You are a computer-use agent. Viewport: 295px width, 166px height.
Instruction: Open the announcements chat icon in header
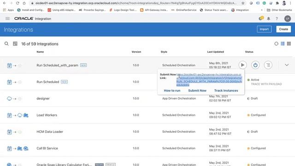point(261,18)
